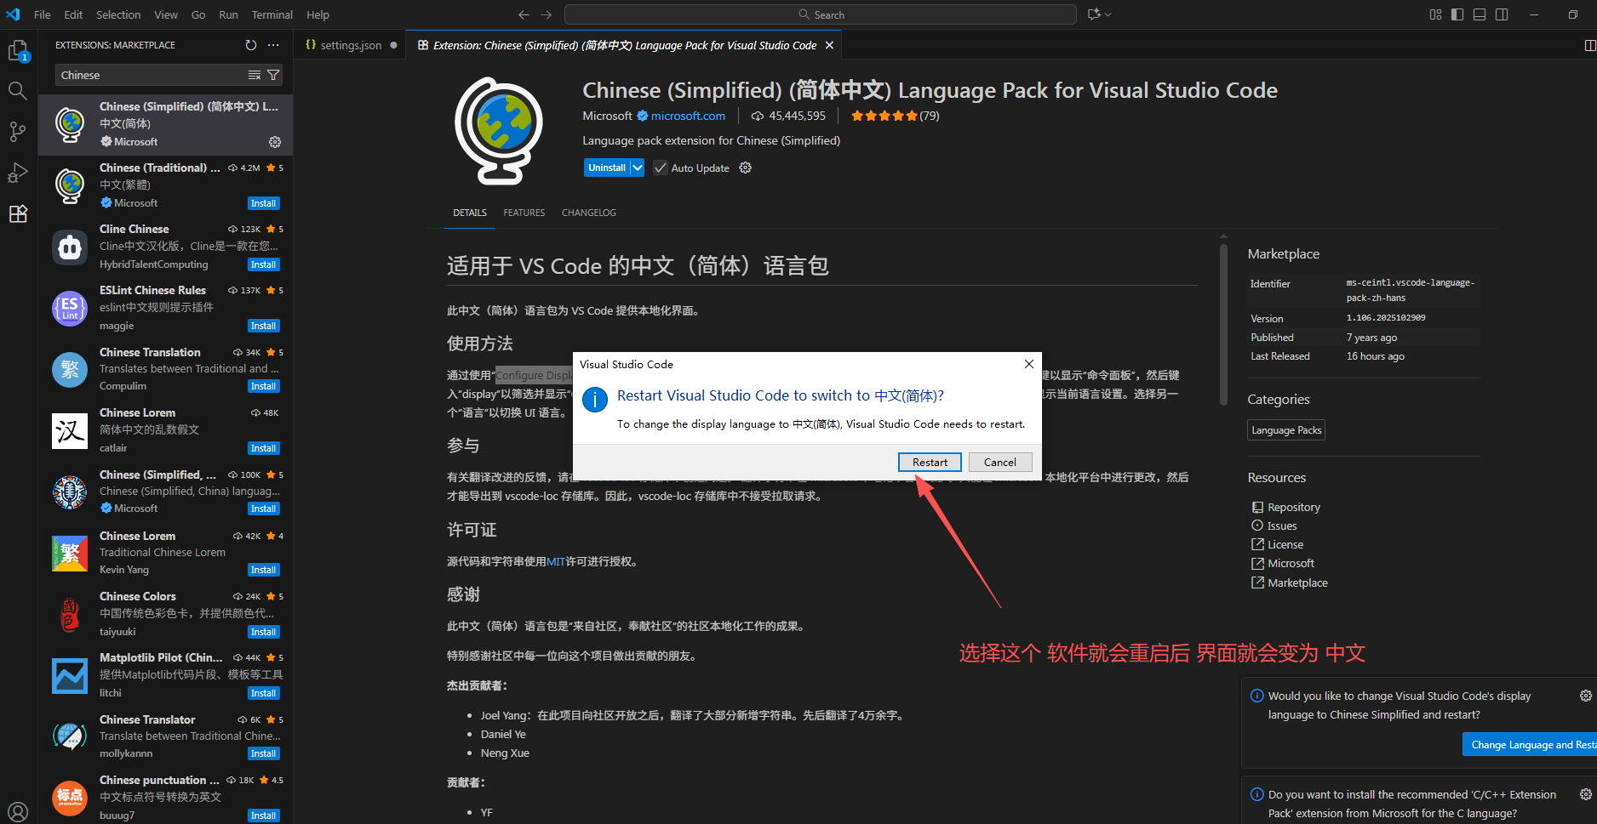Image resolution: width=1597 pixels, height=824 pixels.
Task: Click inside the Chinese extension search field
Action: (153, 75)
